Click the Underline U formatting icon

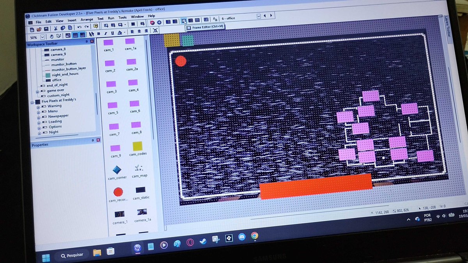coord(112,33)
